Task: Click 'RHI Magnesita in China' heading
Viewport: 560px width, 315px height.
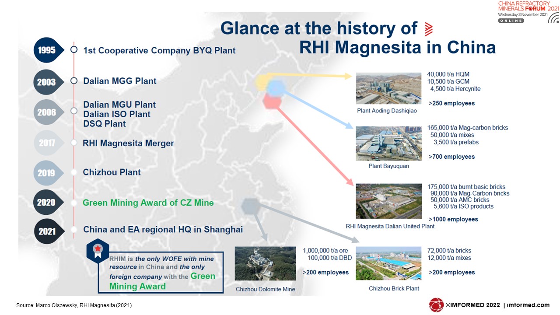Action: [x=397, y=47]
